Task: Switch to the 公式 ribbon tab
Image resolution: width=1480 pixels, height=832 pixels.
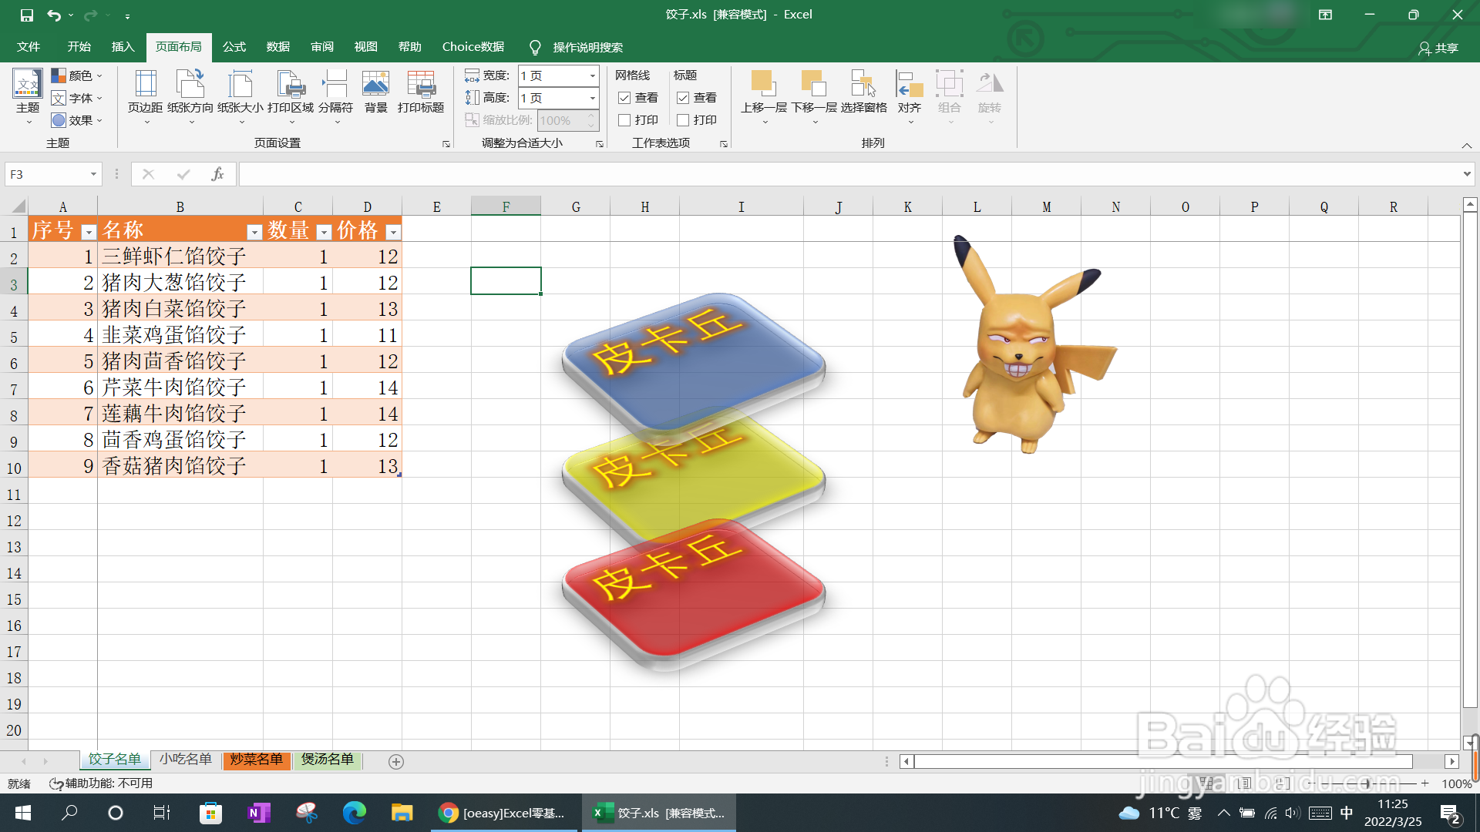Action: pos(234,47)
